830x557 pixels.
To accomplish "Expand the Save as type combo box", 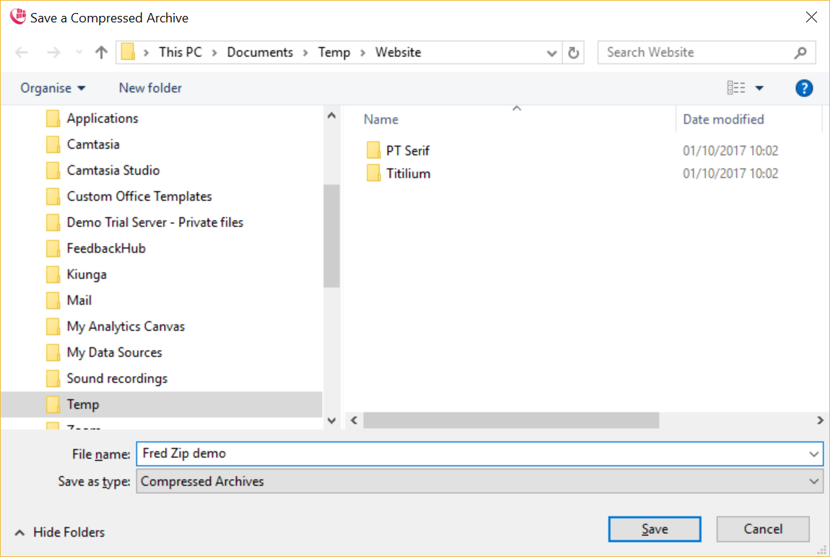I will pos(814,481).
